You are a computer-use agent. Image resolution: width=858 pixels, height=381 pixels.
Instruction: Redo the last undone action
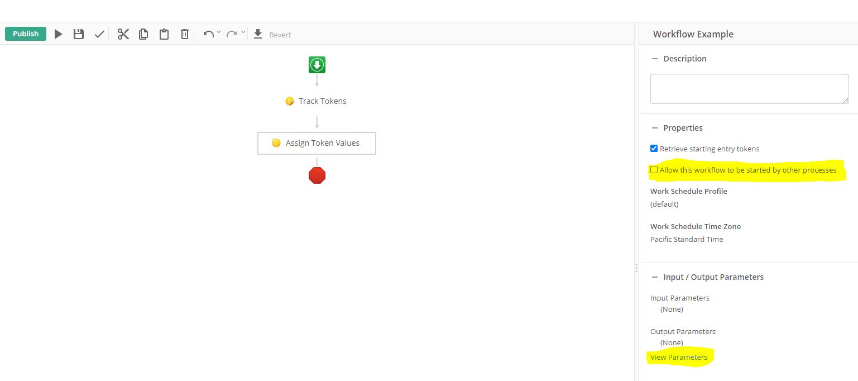[232, 34]
